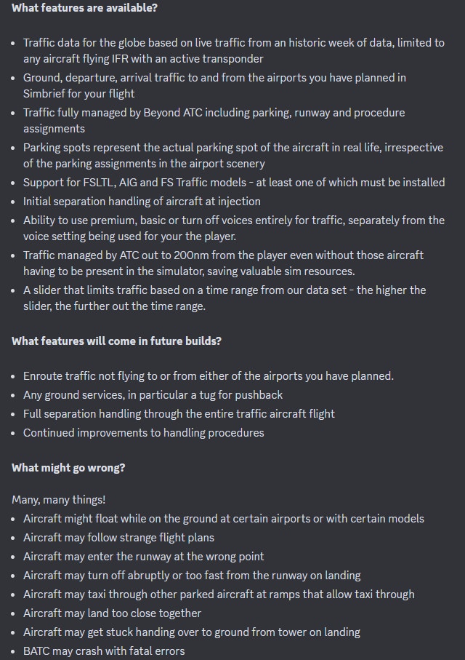Click the "What might go wrong?" heading
Viewport: 465px width, 660px height.
68,468
